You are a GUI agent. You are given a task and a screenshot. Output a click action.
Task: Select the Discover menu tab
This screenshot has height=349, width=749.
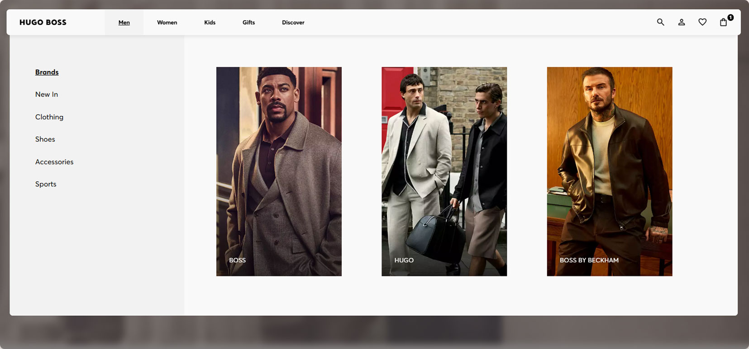(293, 22)
